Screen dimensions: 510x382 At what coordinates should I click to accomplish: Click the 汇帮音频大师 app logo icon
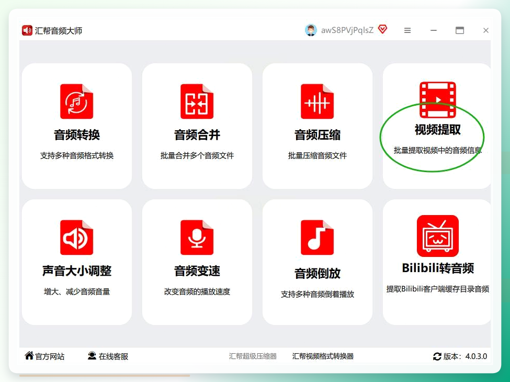(27, 30)
